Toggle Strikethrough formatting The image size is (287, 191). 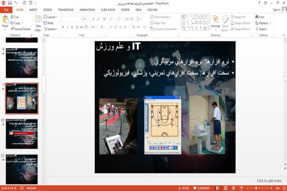click(x=81, y=27)
